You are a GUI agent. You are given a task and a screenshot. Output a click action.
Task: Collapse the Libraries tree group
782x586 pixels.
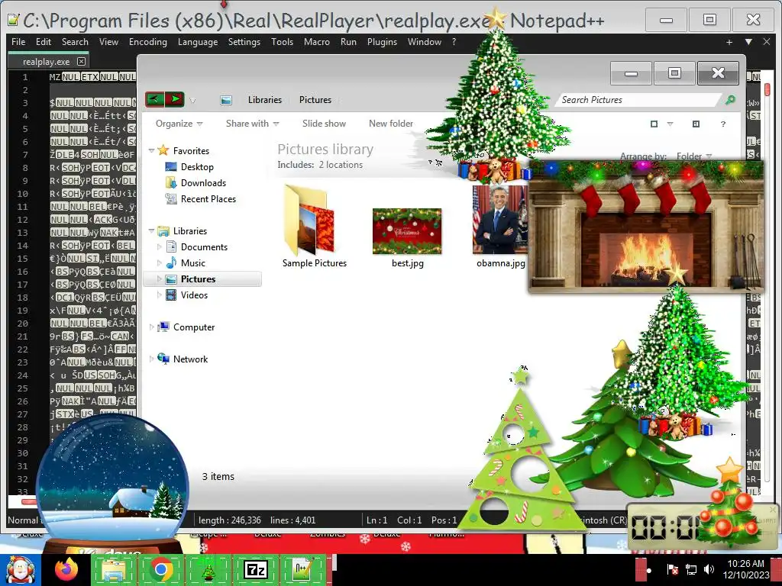coord(152,230)
